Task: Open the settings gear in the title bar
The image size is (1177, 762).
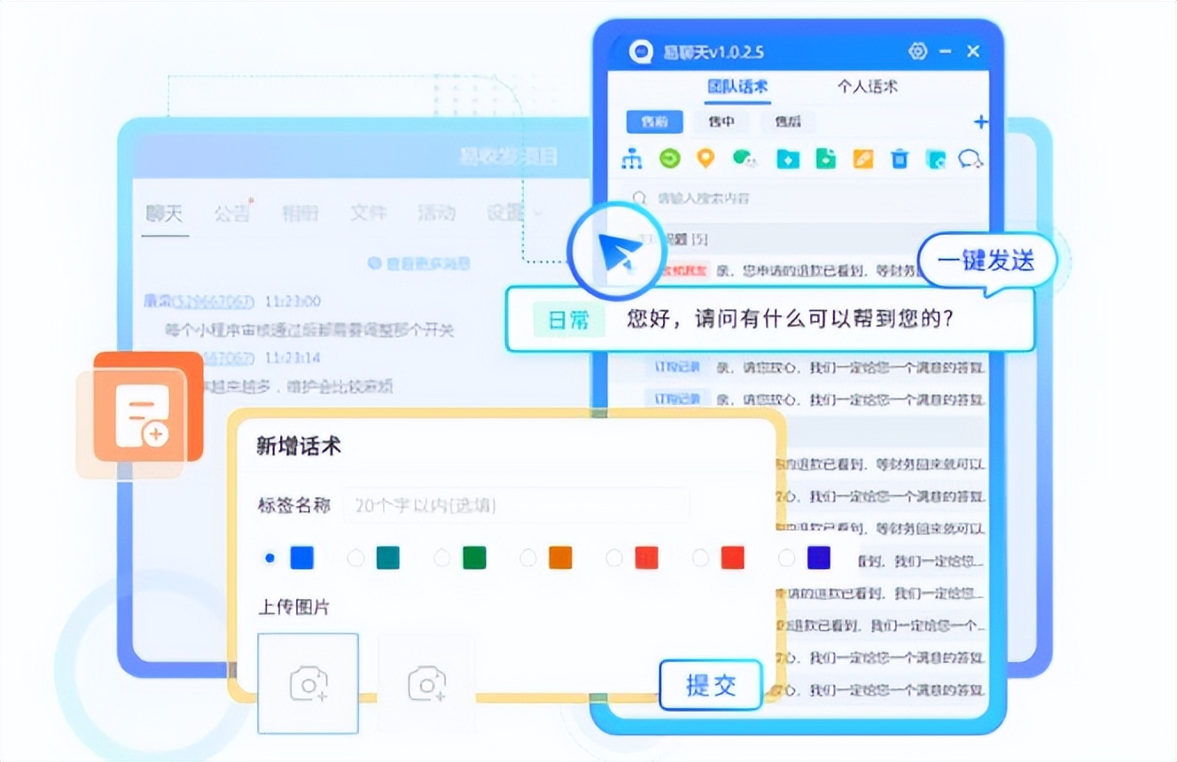Action: coord(917,51)
